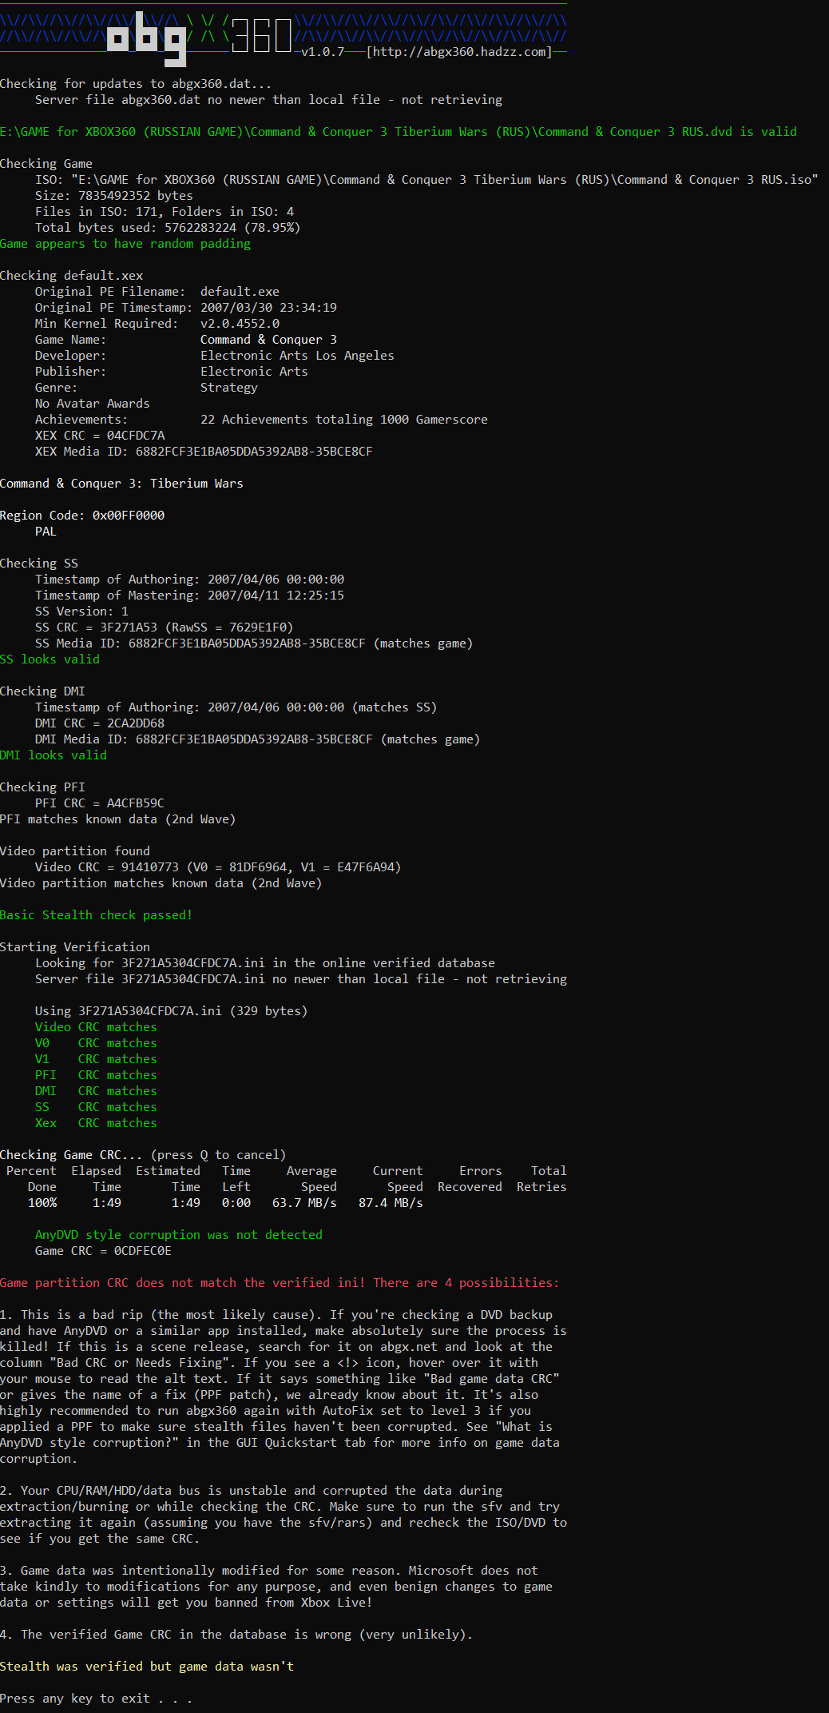Screen dimensions: 829x1713
Task: Click green 'Basic Stealth check passed!' message
Action: (x=96, y=915)
